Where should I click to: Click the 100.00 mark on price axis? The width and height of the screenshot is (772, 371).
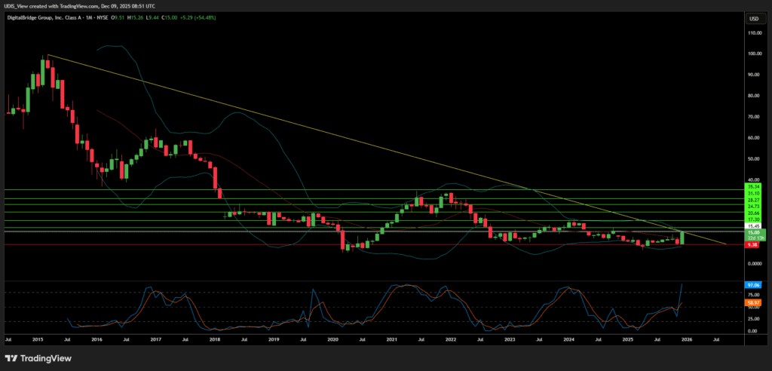tap(752, 54)
